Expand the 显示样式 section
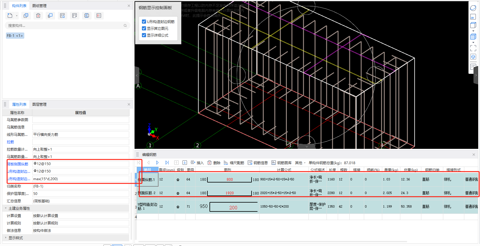Viewport: 480px width, 246px height. [x=6, y=237]
